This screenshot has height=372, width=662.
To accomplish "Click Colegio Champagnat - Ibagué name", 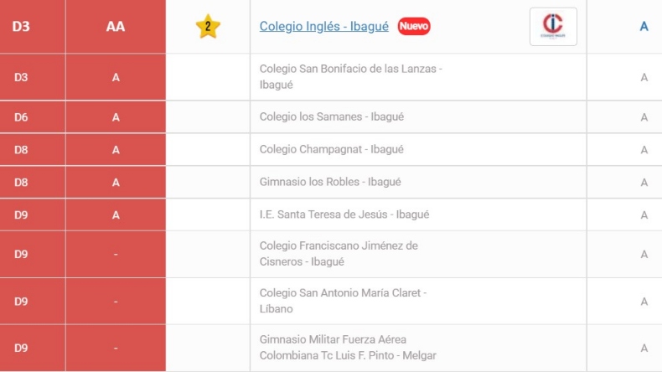I will coord(332,149).
